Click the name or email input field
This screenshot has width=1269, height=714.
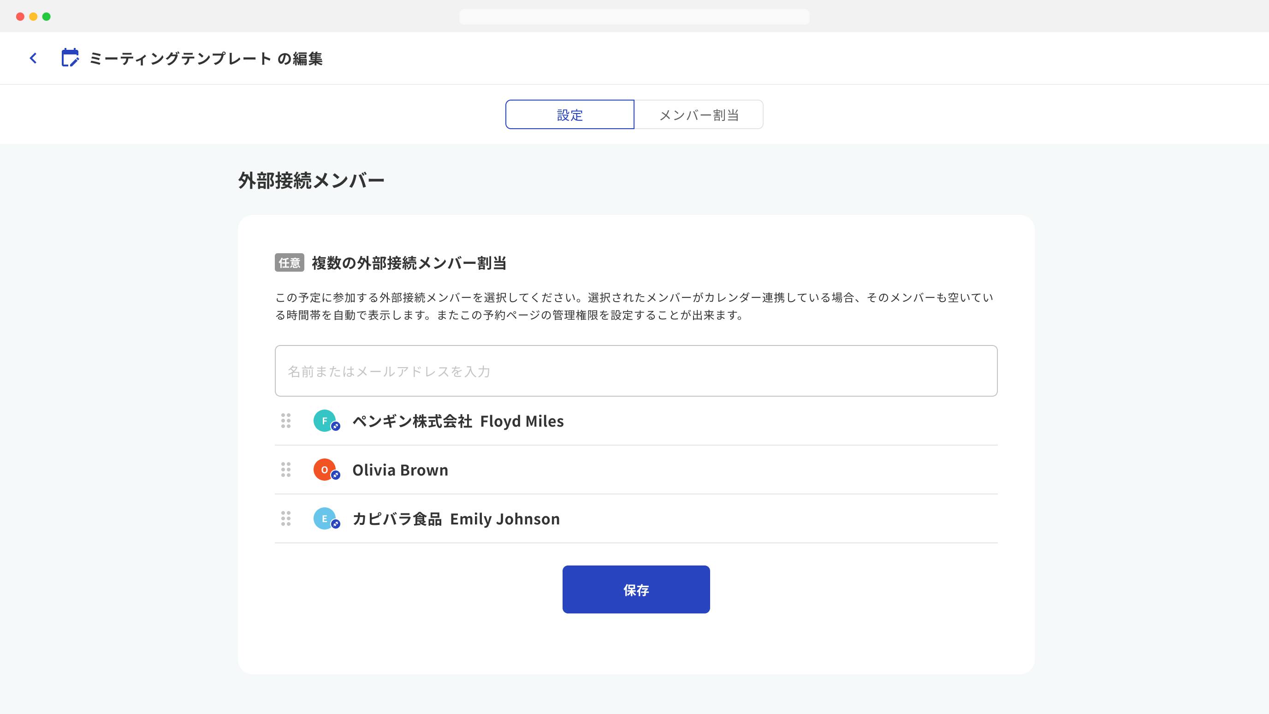pos(635,370)
